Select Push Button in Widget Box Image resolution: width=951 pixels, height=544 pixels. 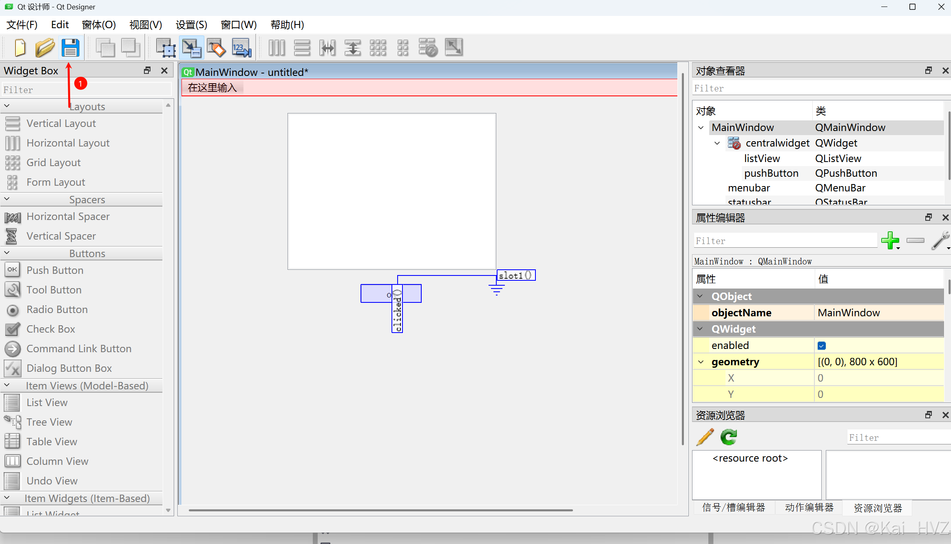(x=55, y=270)
